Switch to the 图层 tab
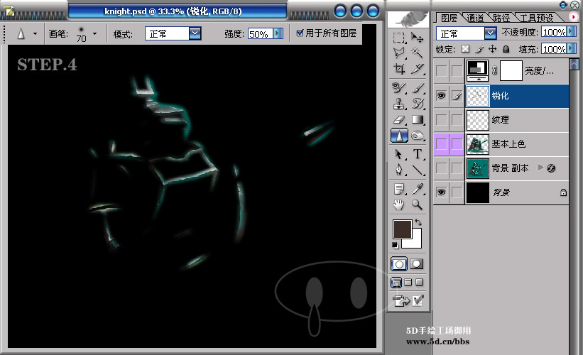 [x=449, y=18]
